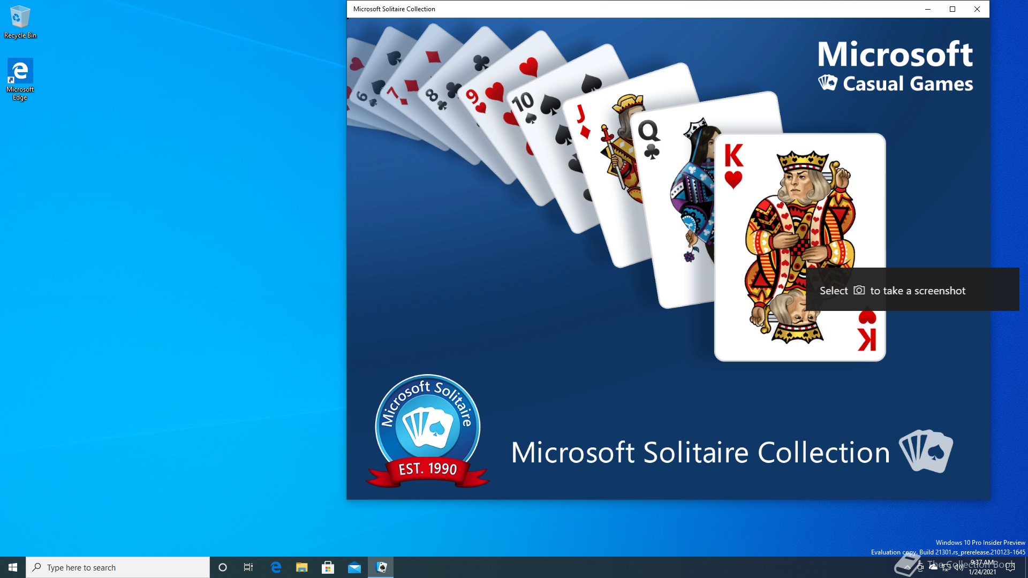
Task: Select the Solitaire Collection taskbar button
Action: point(381,567)
